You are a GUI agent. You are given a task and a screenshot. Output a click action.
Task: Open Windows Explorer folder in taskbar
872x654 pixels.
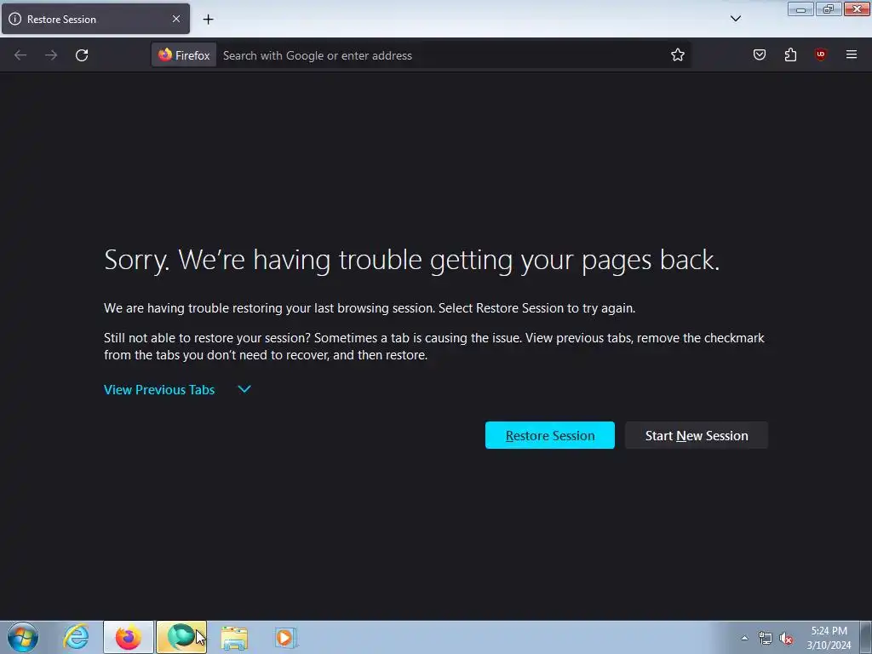(234, 637)
